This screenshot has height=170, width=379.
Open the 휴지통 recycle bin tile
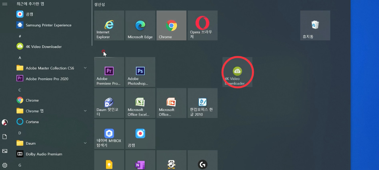click(315, 25)
